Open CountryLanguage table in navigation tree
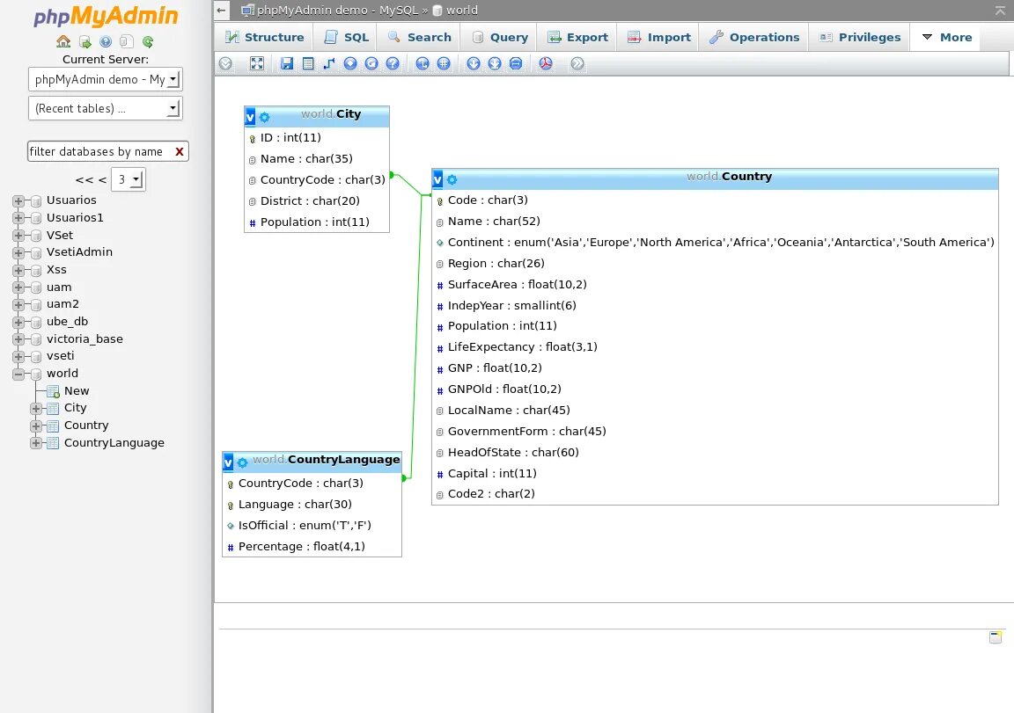 pyautogui.click(x=114, y=443)
